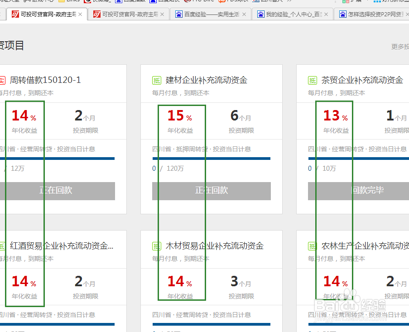Image resolution: width=409 pixels, height=332 pixels.
Task: Click the 正在回款 button on 周转借款 card
Action: 59,191
